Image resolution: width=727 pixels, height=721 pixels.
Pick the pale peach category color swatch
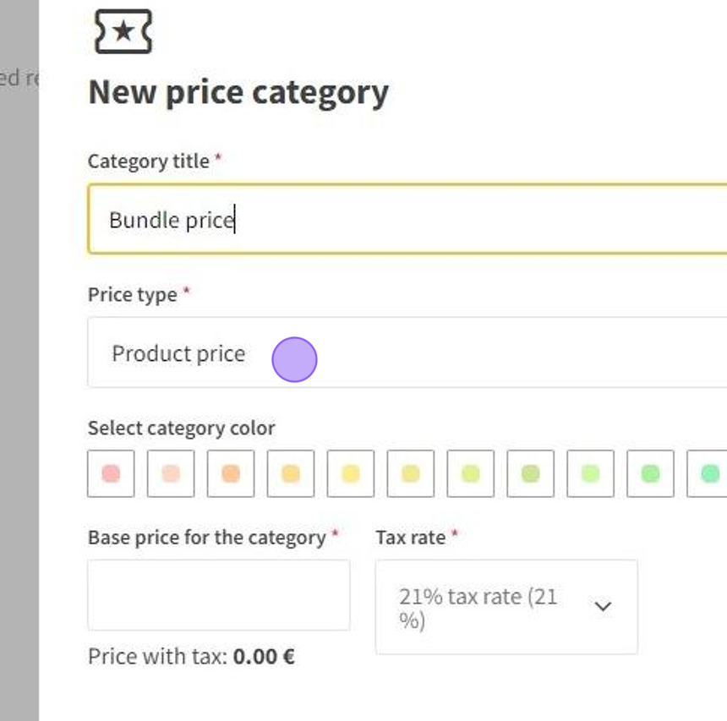coord(171,473)
